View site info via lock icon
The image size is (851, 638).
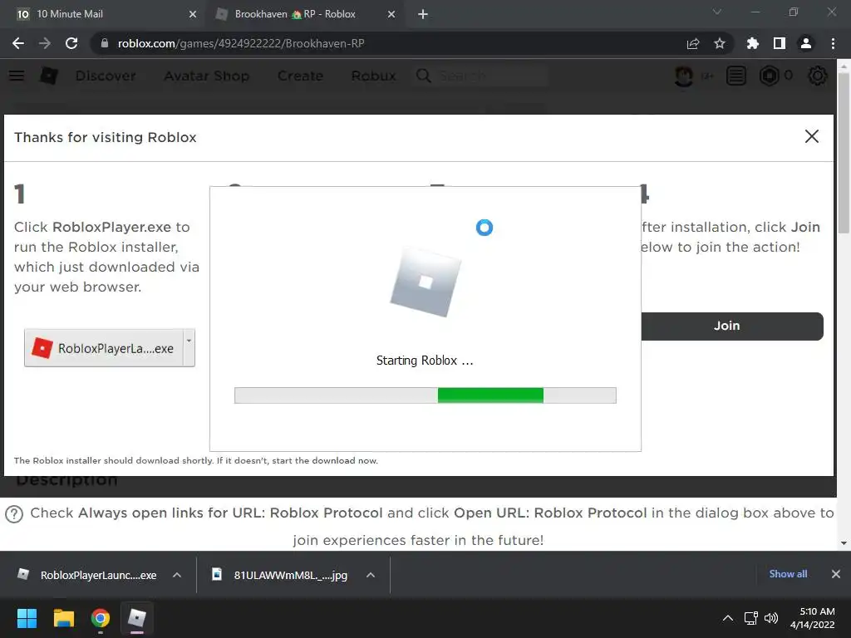coord(105,43)
